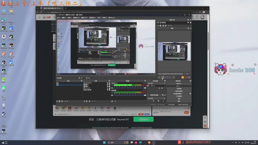Toggle visibility of 显示器采集 in the Sources list
This screenshot has height=145, width=258.
(x=108, y=90)
